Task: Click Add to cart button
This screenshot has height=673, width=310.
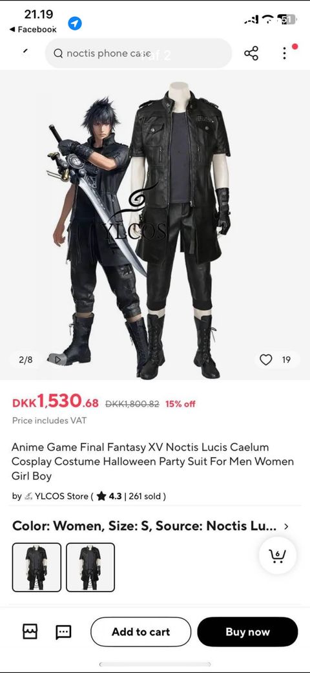Action: pos(141,632)
